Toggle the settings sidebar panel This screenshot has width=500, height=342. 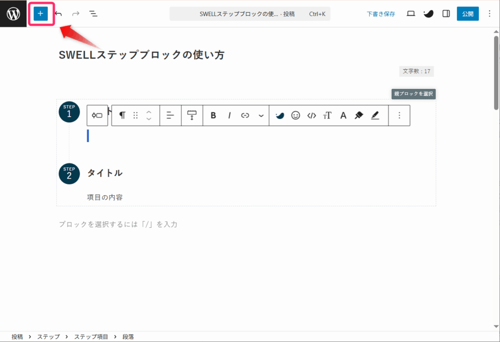point(446,14)
